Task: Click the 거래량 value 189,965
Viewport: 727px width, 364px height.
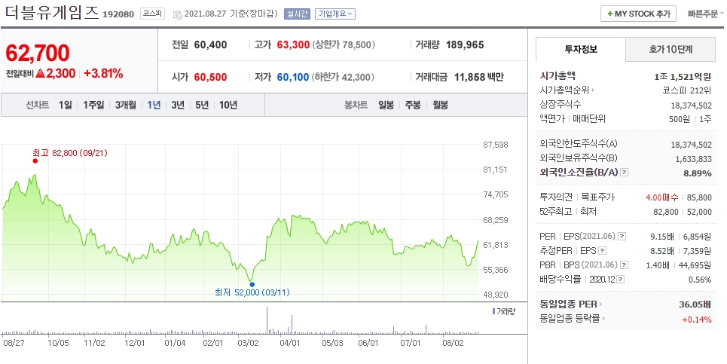Action: pos(465,45)
